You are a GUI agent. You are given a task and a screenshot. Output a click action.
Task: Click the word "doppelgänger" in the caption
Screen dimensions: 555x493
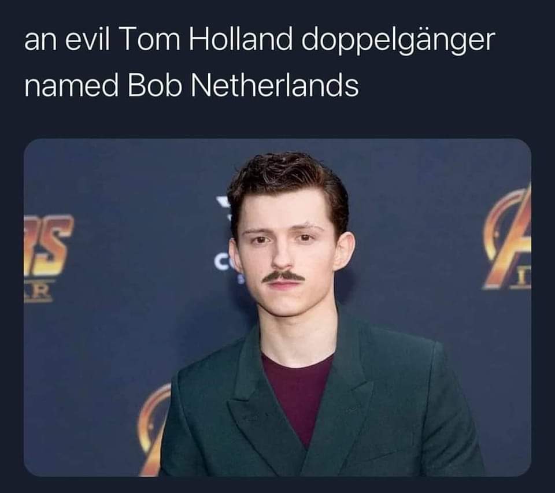tap(398, 40)
